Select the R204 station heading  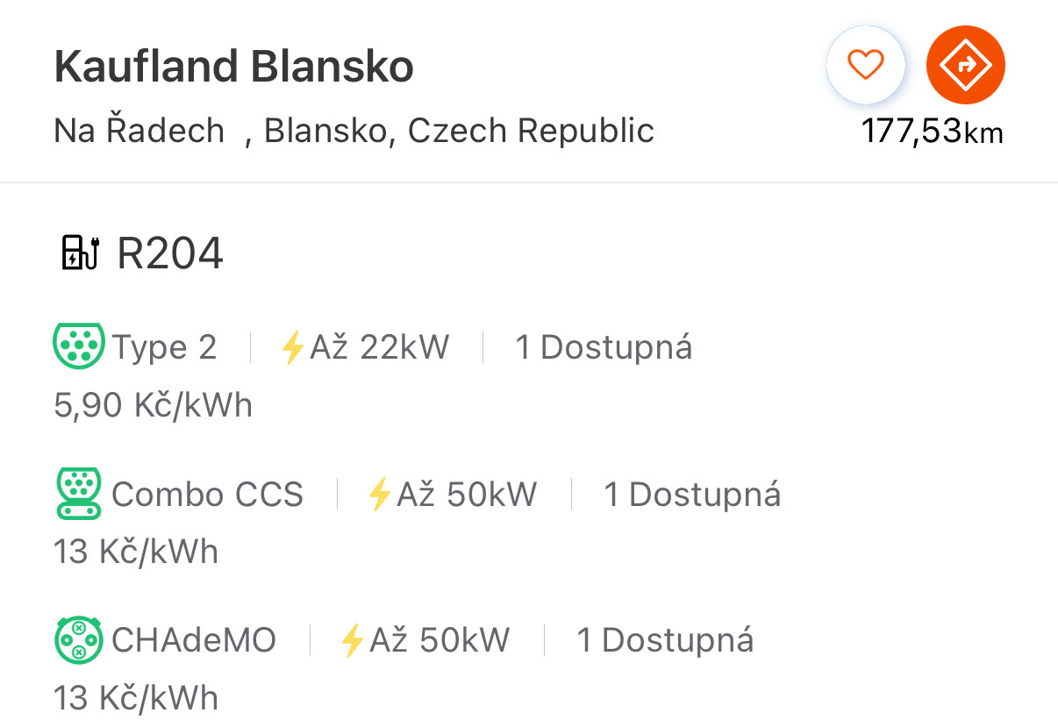click(x=170, y=254)
